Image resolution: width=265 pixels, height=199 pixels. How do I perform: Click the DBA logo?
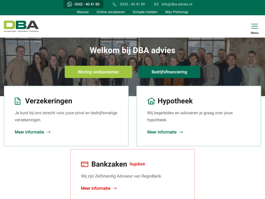click(x=21, y=26)
